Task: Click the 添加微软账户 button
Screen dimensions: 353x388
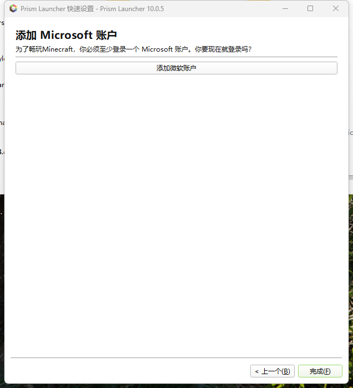Action: pyautogui.click(x=176, y=68)
